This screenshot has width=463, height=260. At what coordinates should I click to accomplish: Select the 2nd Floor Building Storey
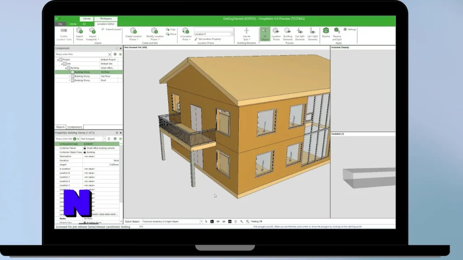tap(89, 76)
